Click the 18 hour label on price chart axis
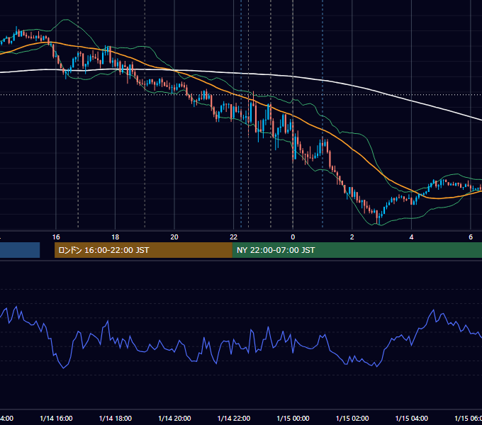 [x=116, y=237]
